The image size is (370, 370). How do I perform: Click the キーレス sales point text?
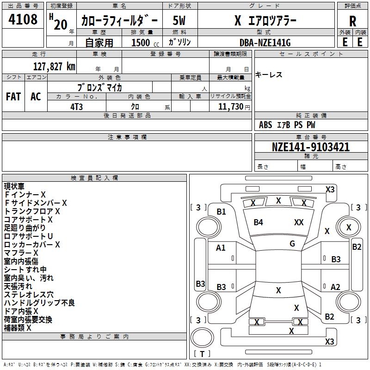[x=269, y=75]
